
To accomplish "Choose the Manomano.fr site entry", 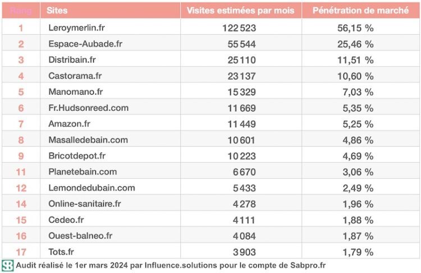I will 76,92.
